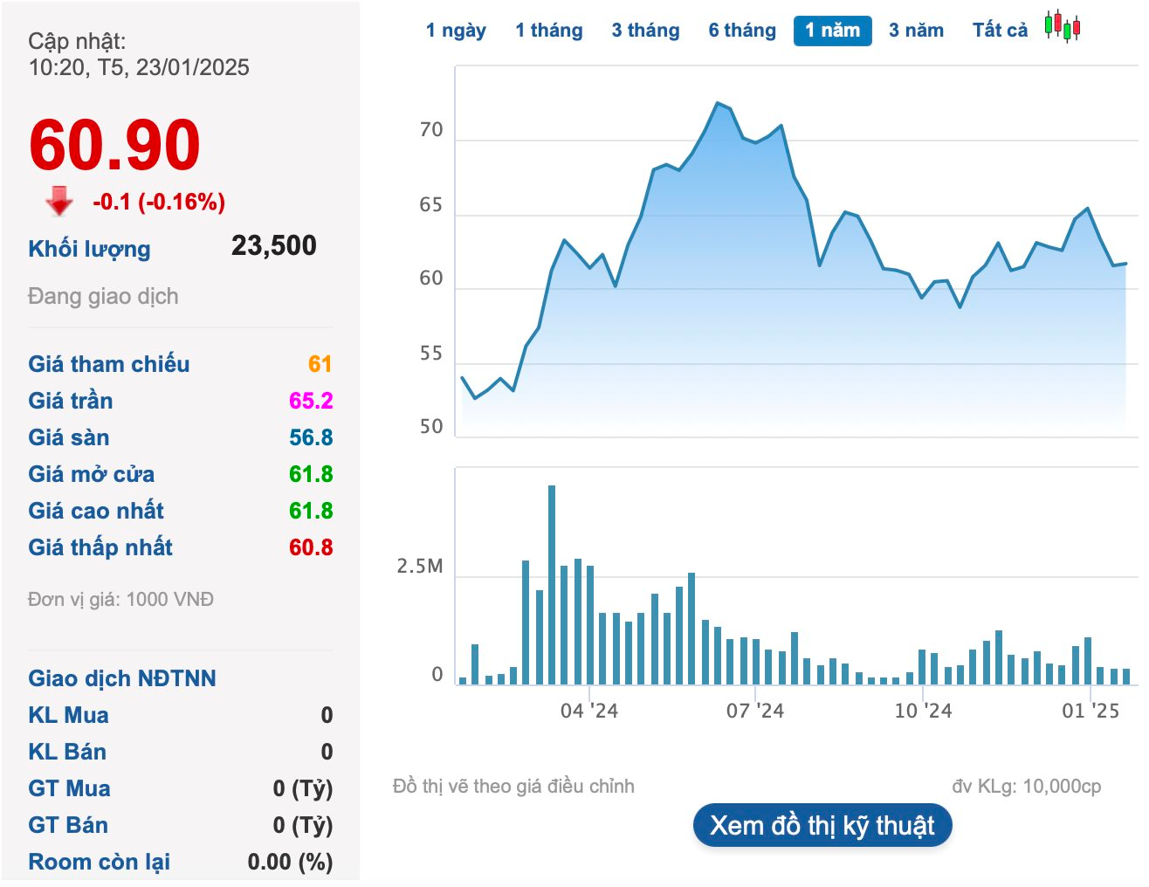Click the red down arrow icon
This screenshot has width=1149, height=887.
(x=59, y=201)
